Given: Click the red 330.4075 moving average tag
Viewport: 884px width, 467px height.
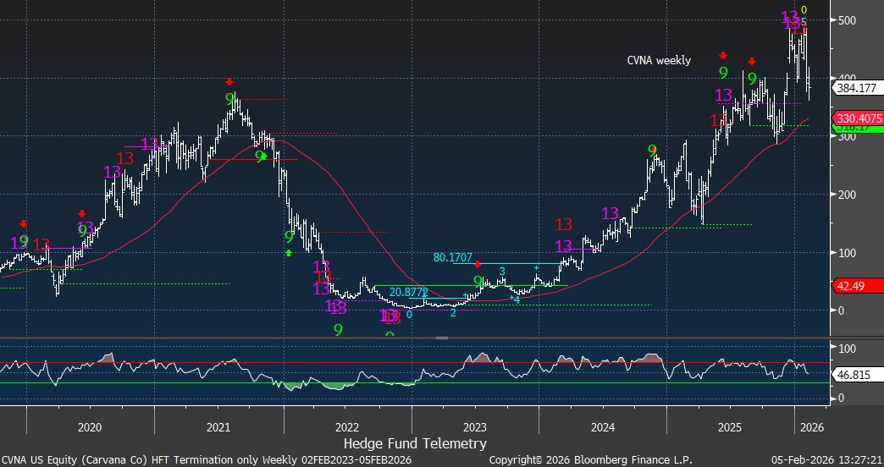Looking at the screenshot, I should pyautogui.click(x=856, y=118).
